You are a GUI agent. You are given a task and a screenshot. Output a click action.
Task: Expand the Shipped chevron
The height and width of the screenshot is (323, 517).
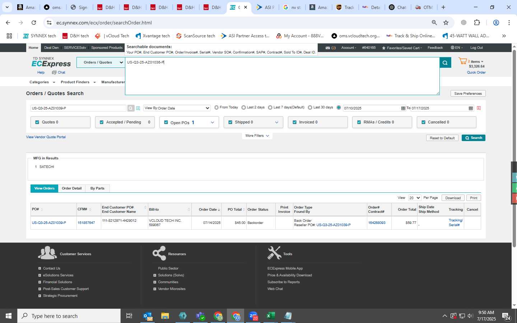click(x=277, y=122)
